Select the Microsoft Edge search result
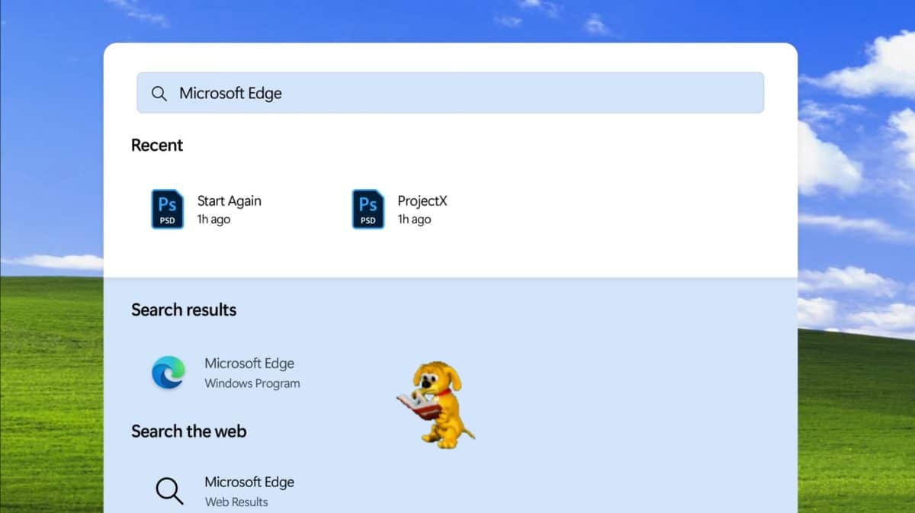 [x=249, y=364]
